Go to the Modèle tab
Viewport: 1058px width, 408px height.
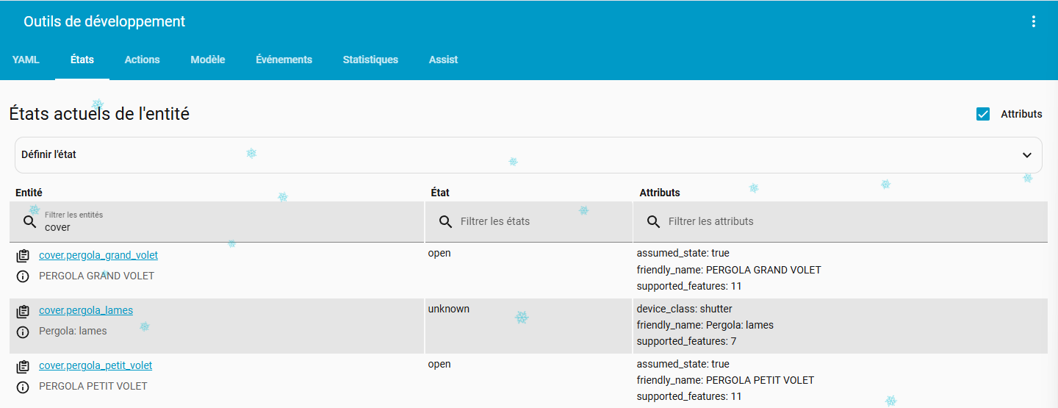(x=207, y=60)
